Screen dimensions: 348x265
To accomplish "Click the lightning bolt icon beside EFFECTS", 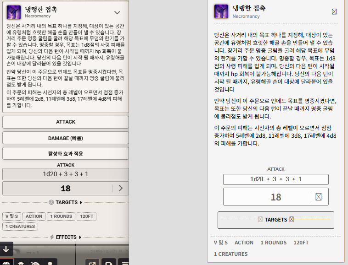I will pyautogui.click(x=52, y=237).
